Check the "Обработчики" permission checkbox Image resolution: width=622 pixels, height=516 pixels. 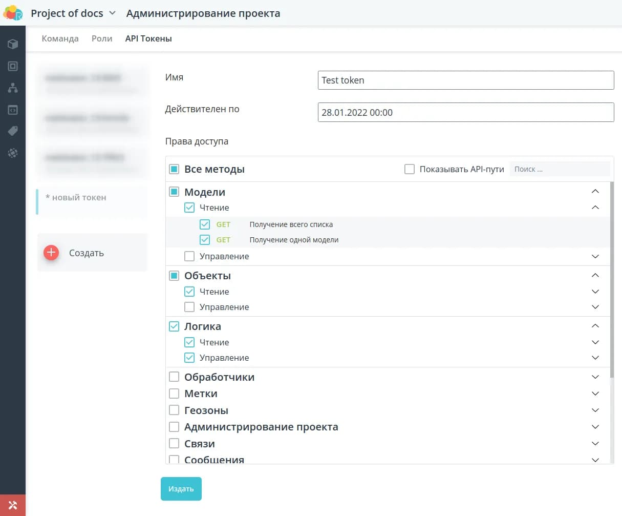174,377
